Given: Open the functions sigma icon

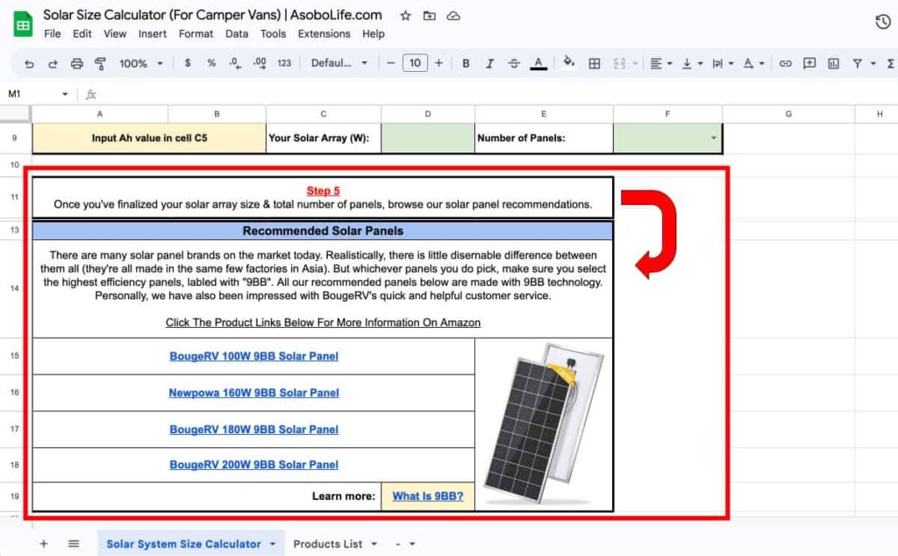Looking at the screenshot, I should click(891, 63).
